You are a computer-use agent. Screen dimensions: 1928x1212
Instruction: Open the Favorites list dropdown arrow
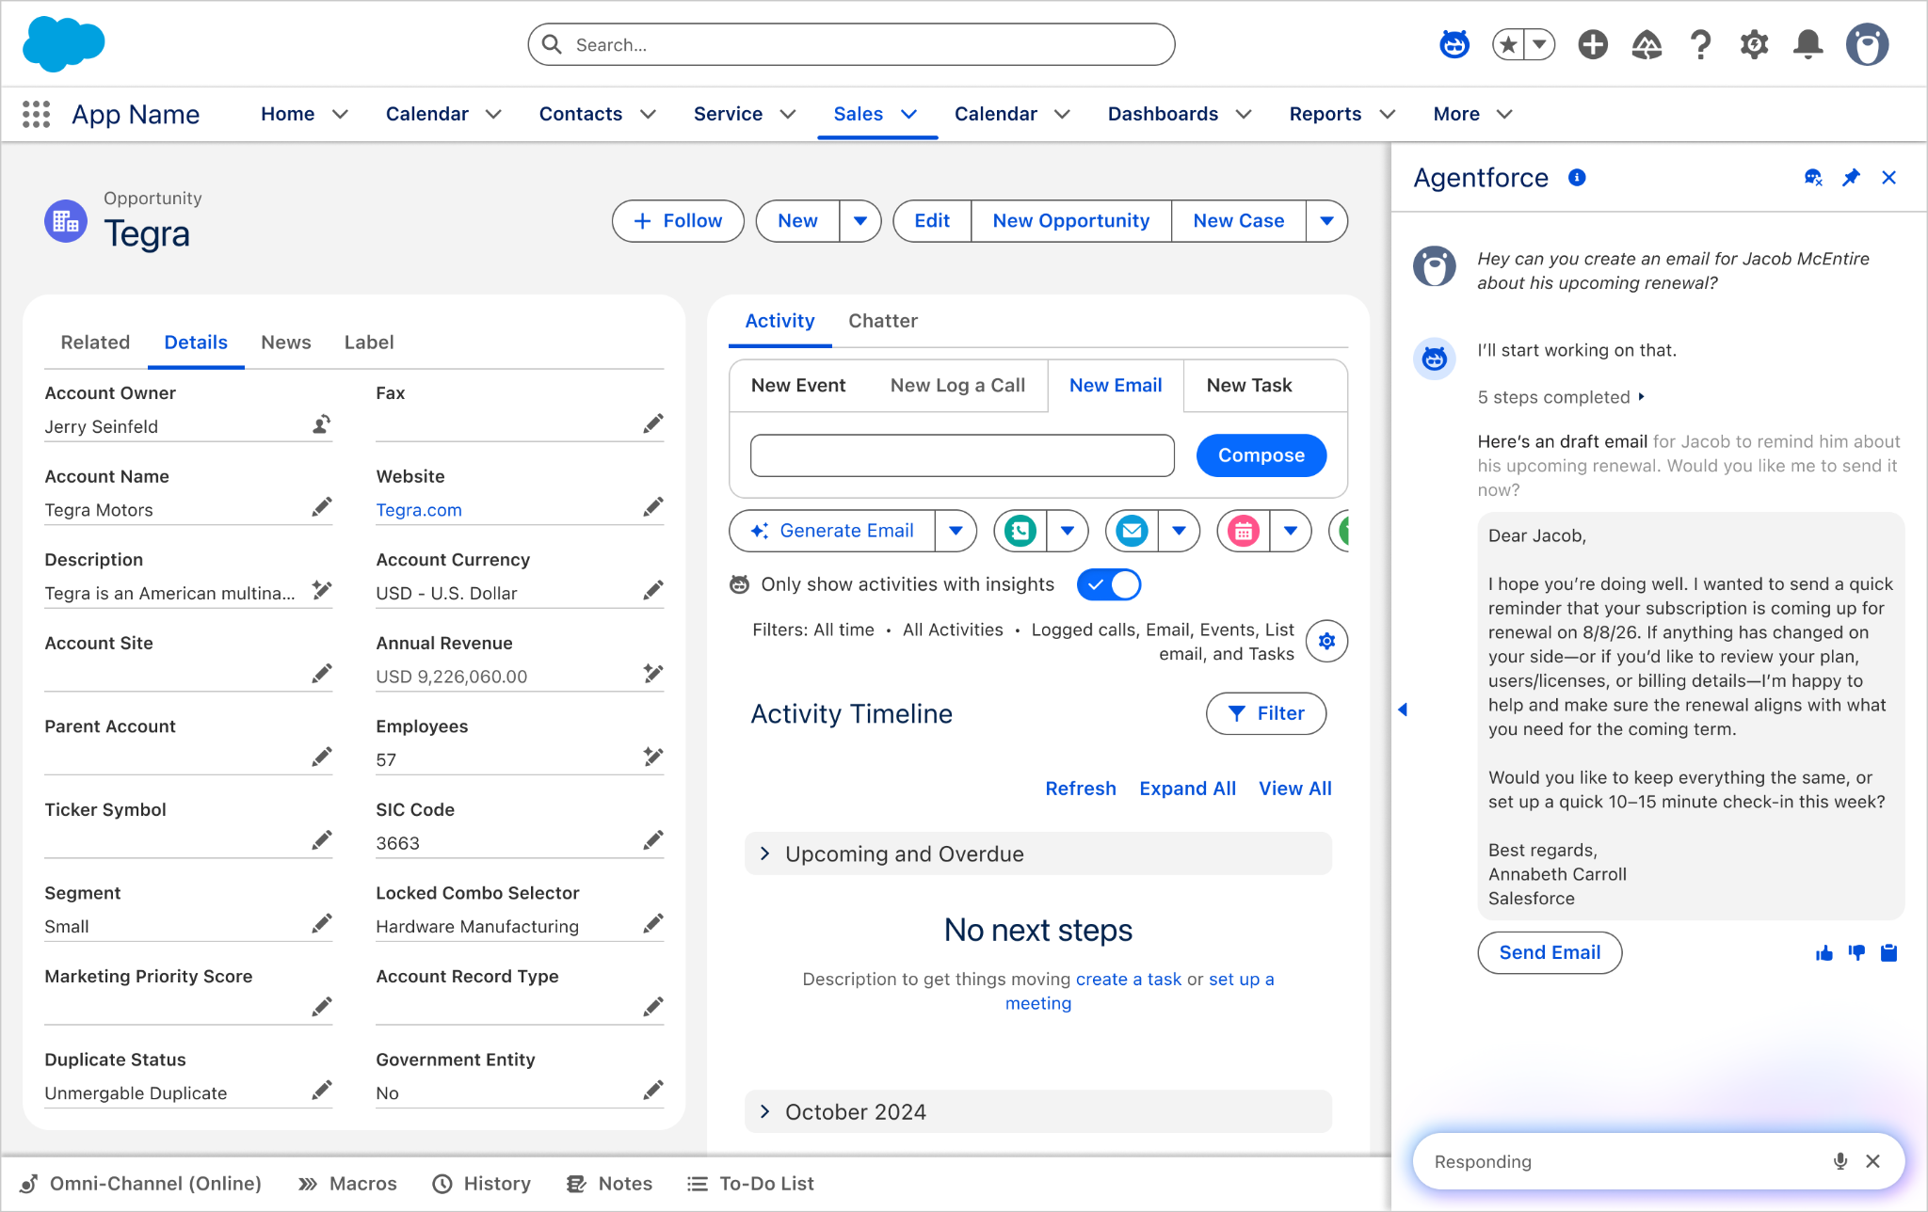[x=1539, y=44]
